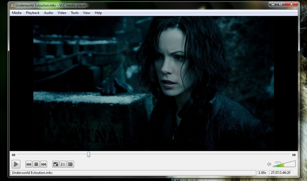
Task: Open the Video menu
Action: [62, 13]
